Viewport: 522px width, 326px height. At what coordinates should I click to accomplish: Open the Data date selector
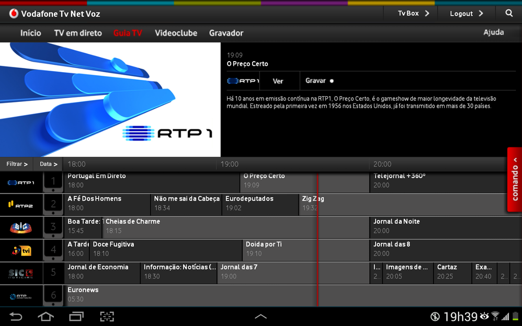point(48,164)
